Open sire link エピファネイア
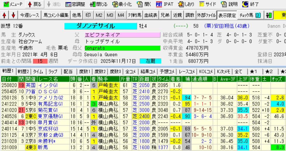Viewport: 286px width, 151px height. [122, 35]
